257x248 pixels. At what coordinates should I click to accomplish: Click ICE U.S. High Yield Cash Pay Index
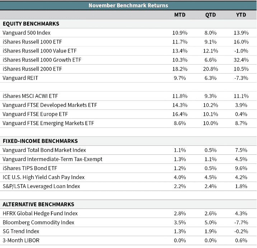[x=43, y=177]
